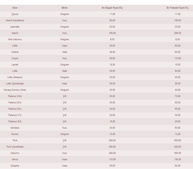
Task: Click the İspendek product cell
Action: tap(15, 27)
